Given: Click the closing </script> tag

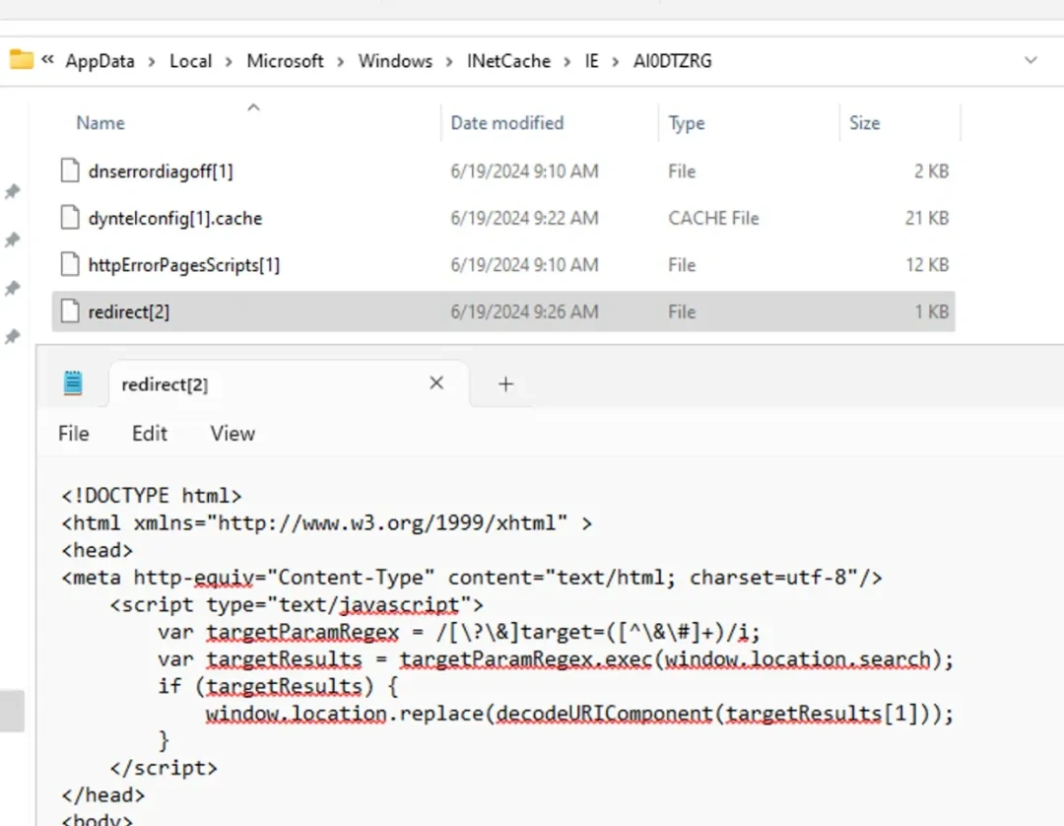Looking at the screenshot, I should pyautogui.click(x=164, y=768).
